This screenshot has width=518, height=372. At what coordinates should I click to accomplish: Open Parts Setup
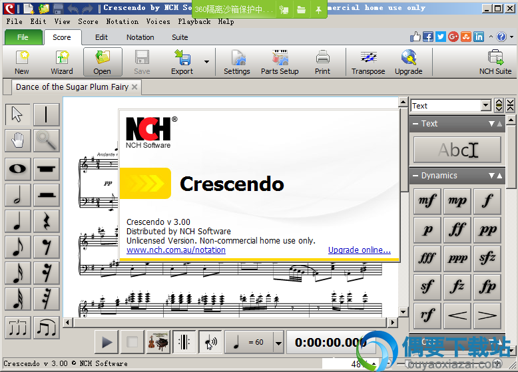coord(280,62)
